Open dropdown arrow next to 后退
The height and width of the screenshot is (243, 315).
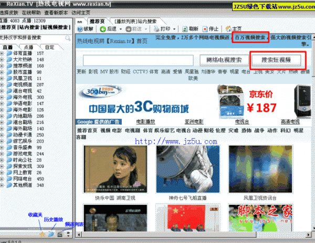(x=121, y=29)
